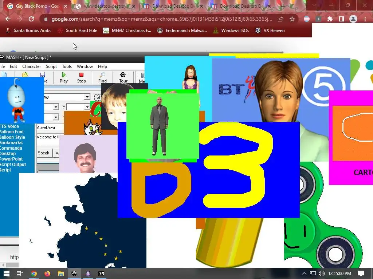Select Balloon Style in MASH sidebar
Image resolution: width=373 pixels, height=279 pixels.
[x=12, y=137]
